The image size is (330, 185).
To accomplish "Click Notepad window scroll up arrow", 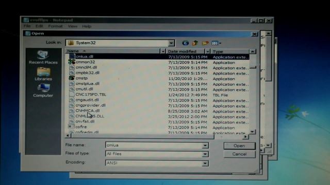I will pos(268,33).
